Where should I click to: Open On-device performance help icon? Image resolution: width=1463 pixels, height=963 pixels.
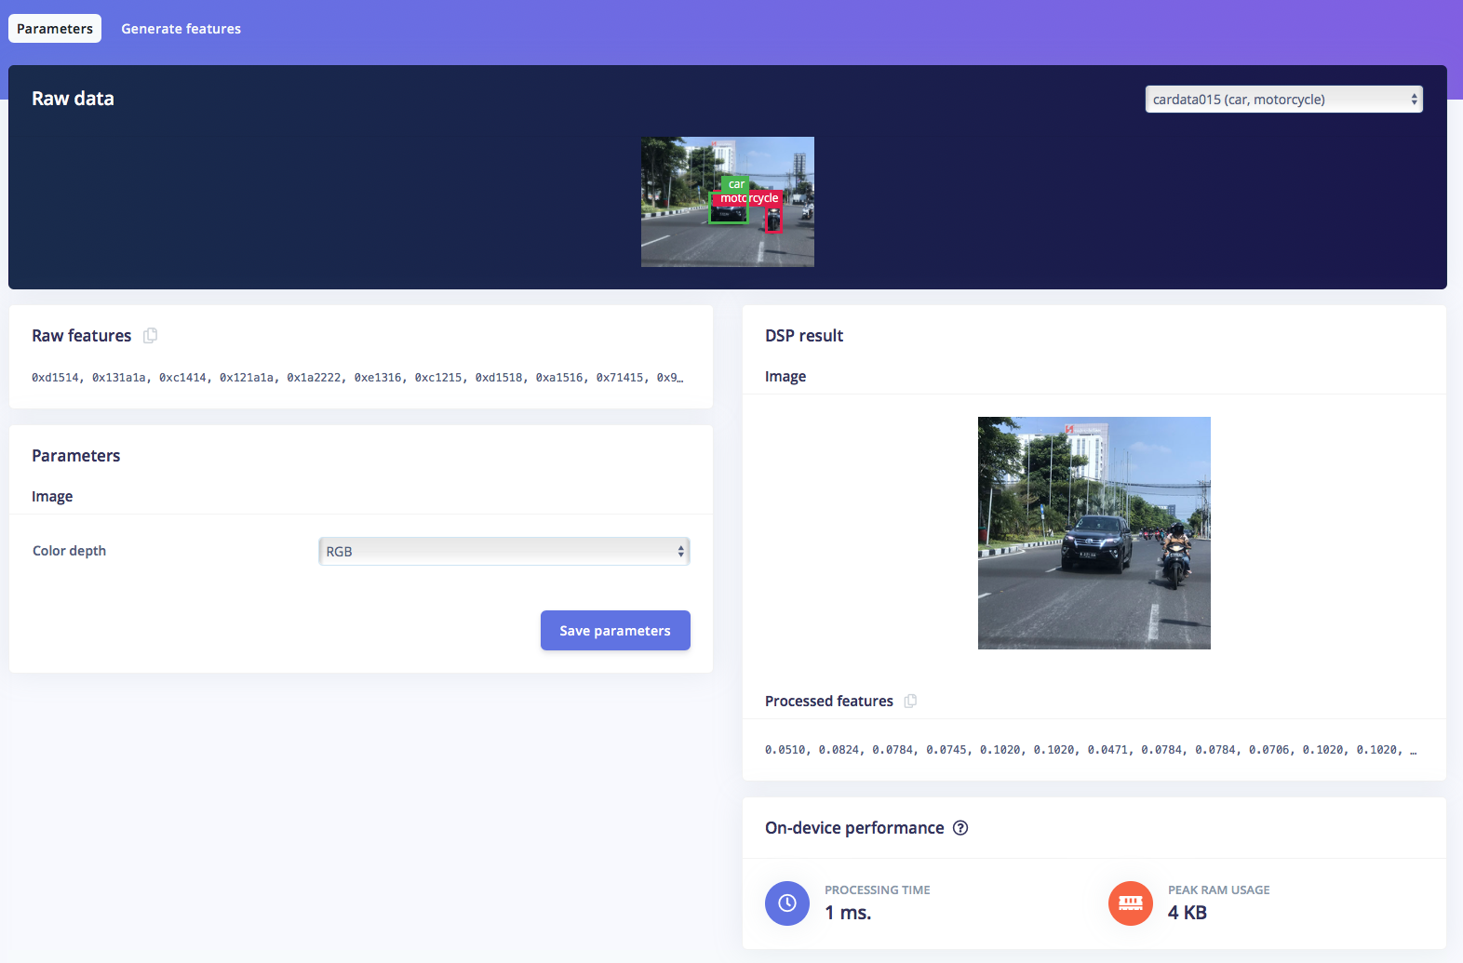point(960,828)
